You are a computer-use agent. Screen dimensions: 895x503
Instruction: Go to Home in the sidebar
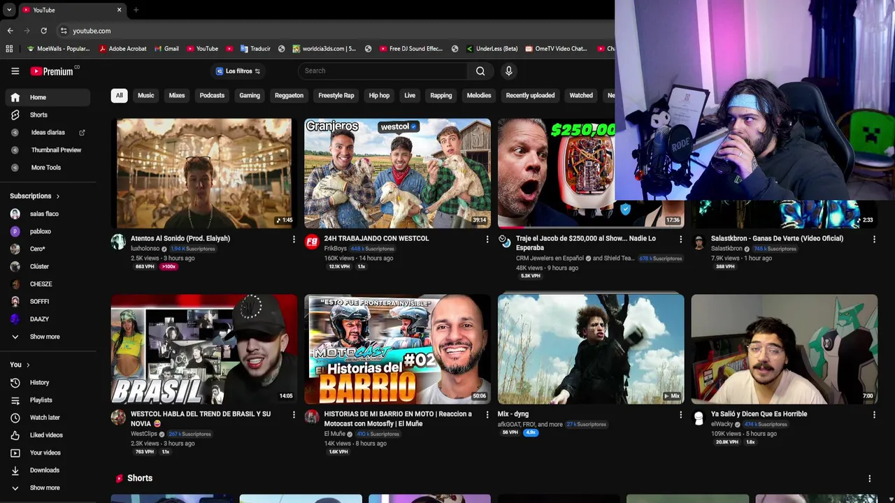(x=48, y=97)
